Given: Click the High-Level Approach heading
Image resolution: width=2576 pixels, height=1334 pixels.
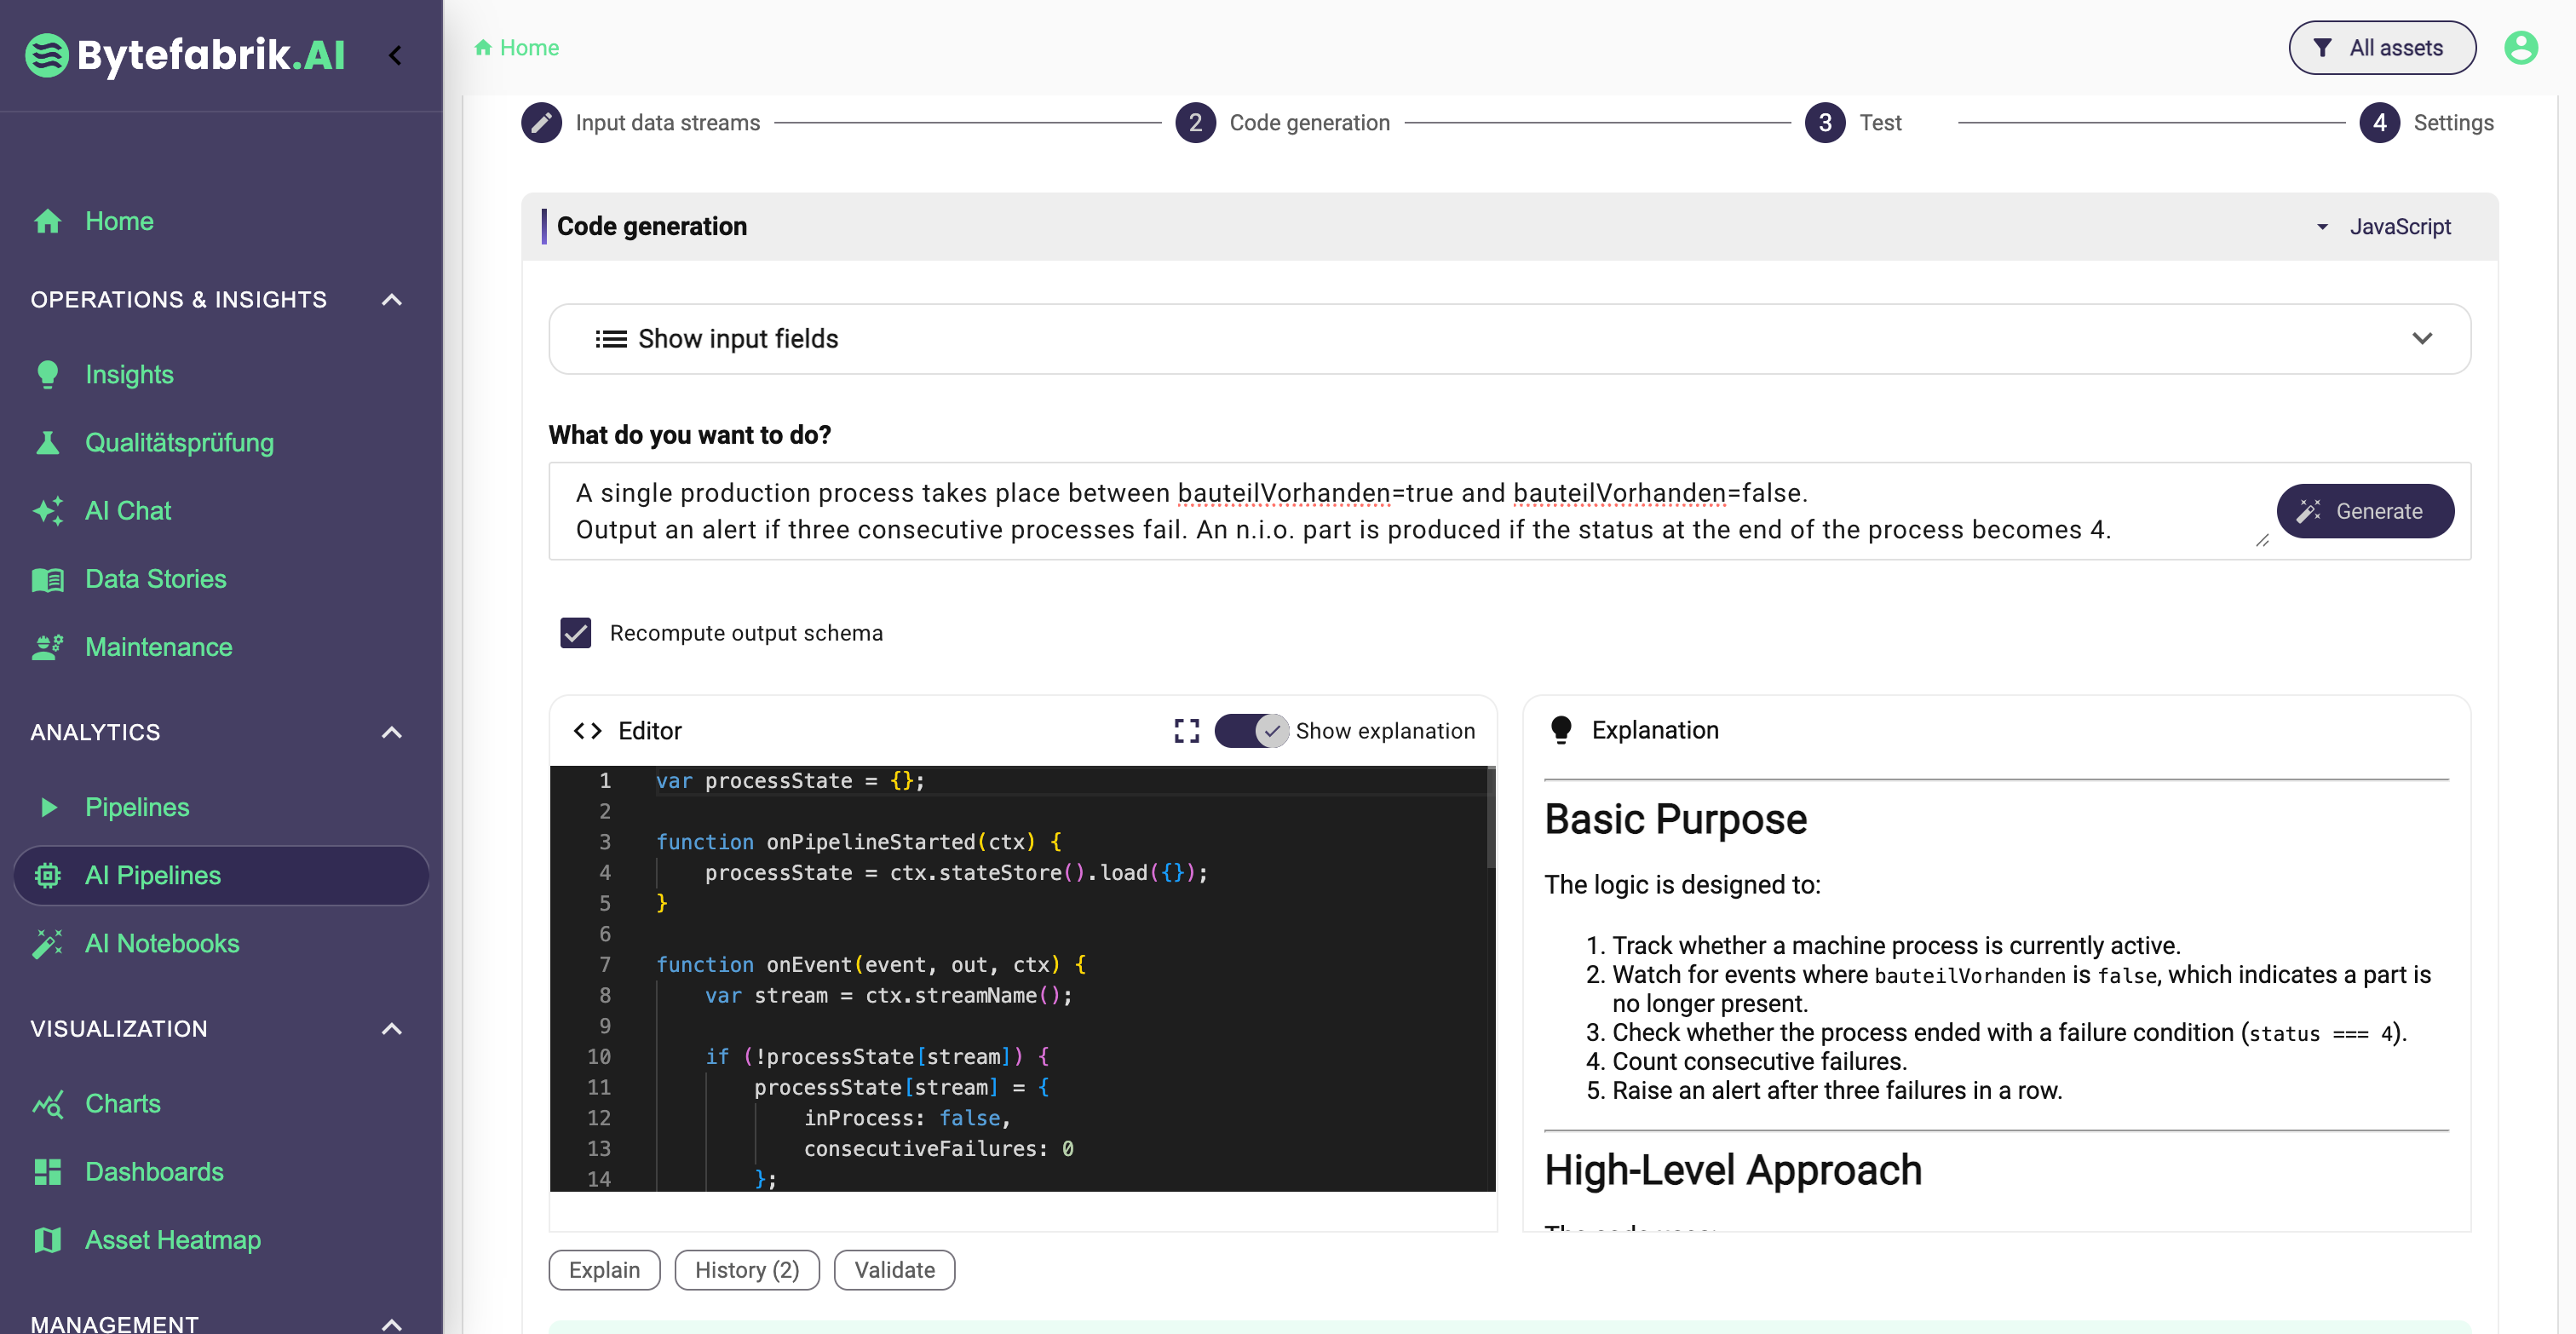Looking at the screenshot, I should [1732, 1170].
